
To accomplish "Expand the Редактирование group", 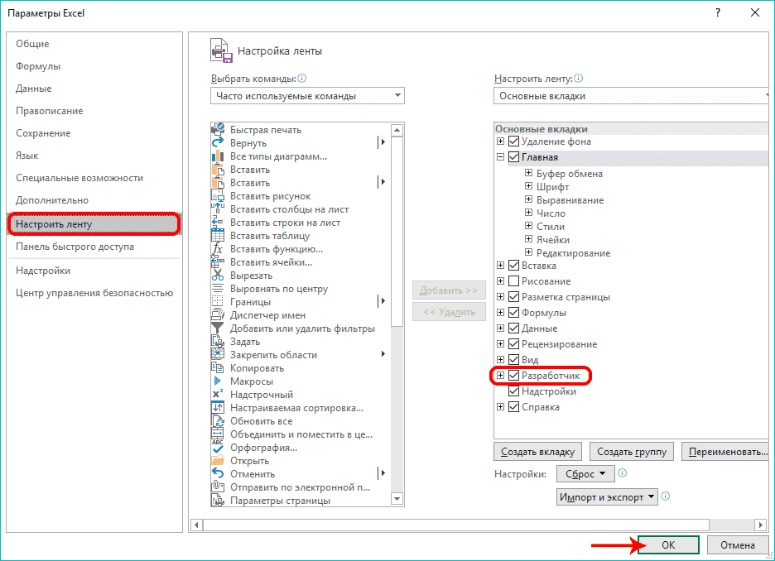I will tap(528, 252).
